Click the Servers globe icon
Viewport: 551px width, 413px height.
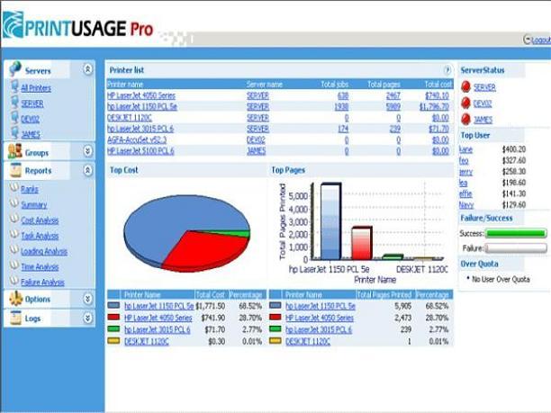pos(15,68)
